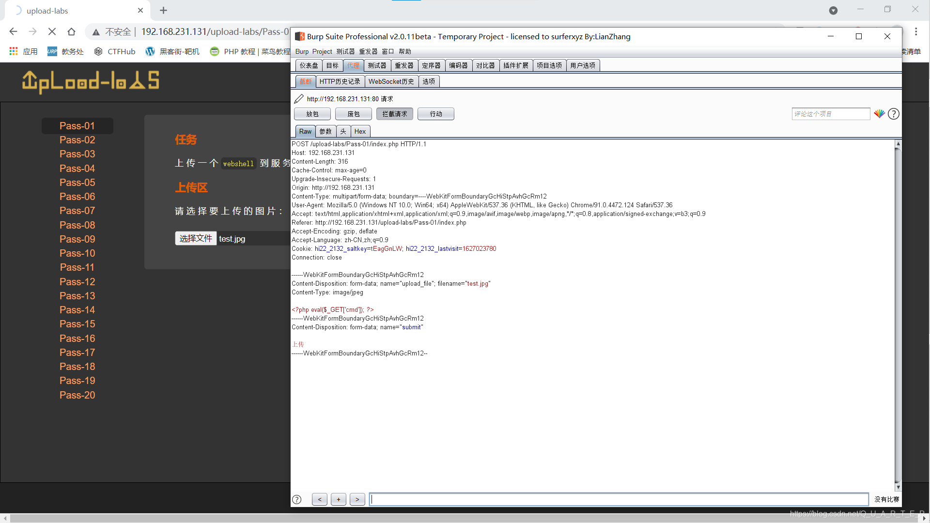Open the Project menu
Screen dimensions: 930x523
[x=322, y=51]
